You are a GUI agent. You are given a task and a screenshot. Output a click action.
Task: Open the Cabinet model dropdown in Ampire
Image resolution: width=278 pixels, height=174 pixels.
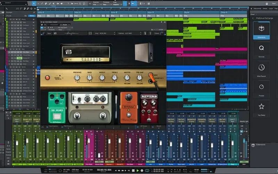click(x=129, y=33)
